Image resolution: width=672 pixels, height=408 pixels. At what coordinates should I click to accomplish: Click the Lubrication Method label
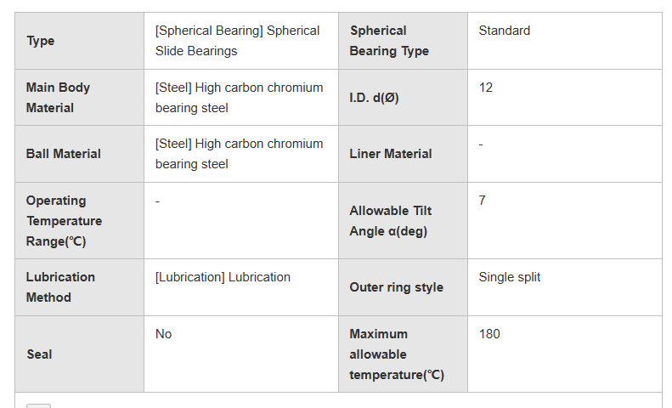click(60, 287)
